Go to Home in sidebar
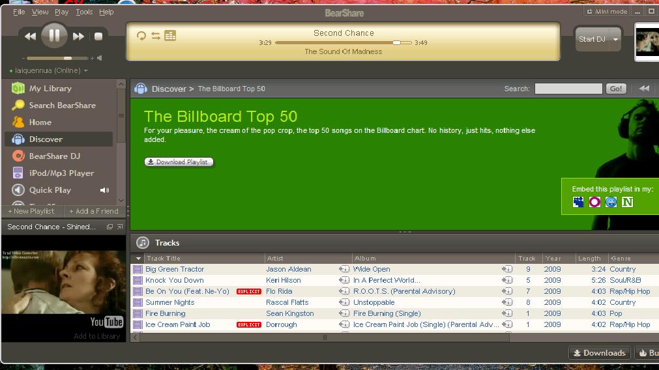The height and width of the screenshot is (370, 659). tap(40, 122)
